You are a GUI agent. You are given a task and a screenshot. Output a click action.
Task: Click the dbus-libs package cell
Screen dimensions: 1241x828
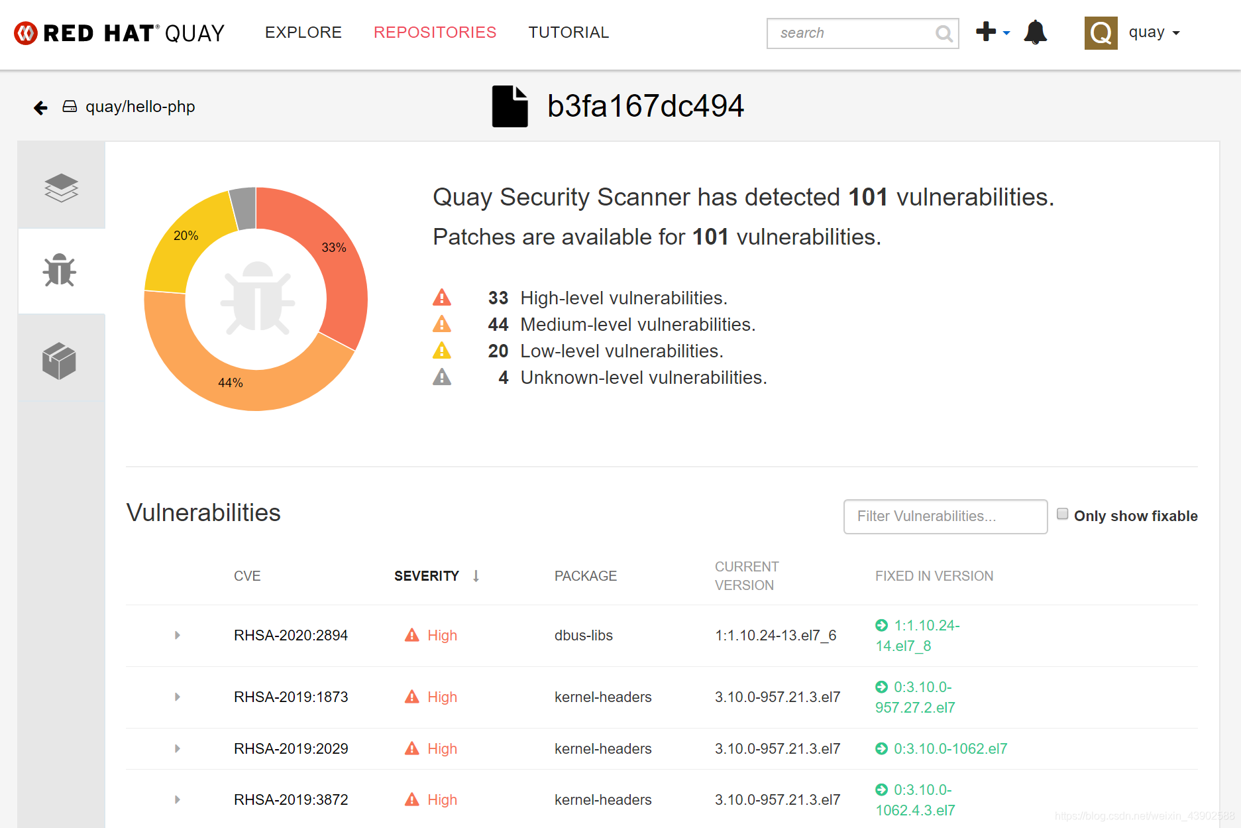click(584, 635)
